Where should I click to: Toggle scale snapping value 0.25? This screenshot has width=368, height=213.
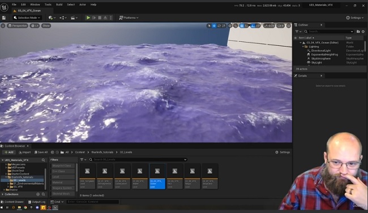pos(269,25)
